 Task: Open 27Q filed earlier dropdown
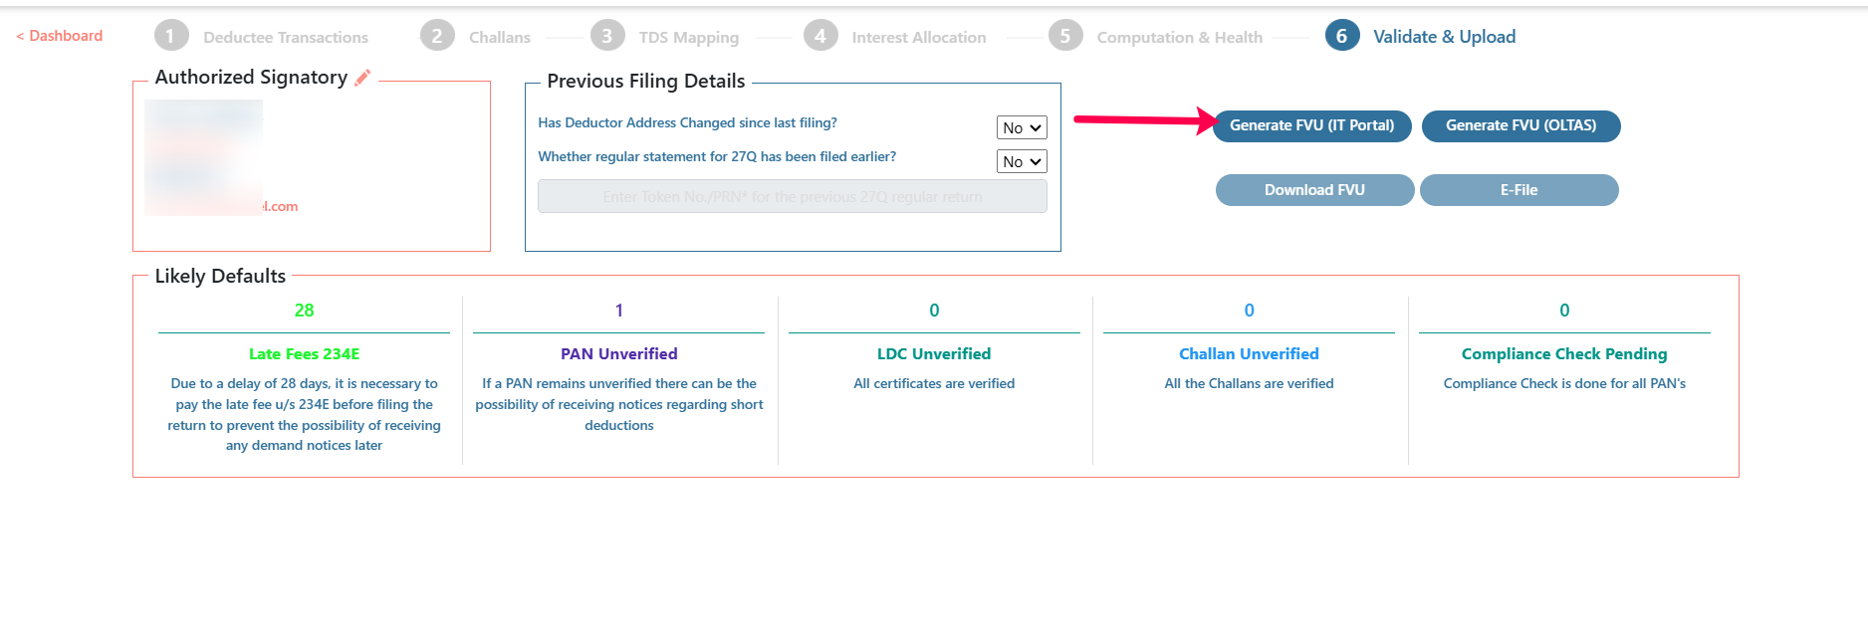tap(1022, 161)
